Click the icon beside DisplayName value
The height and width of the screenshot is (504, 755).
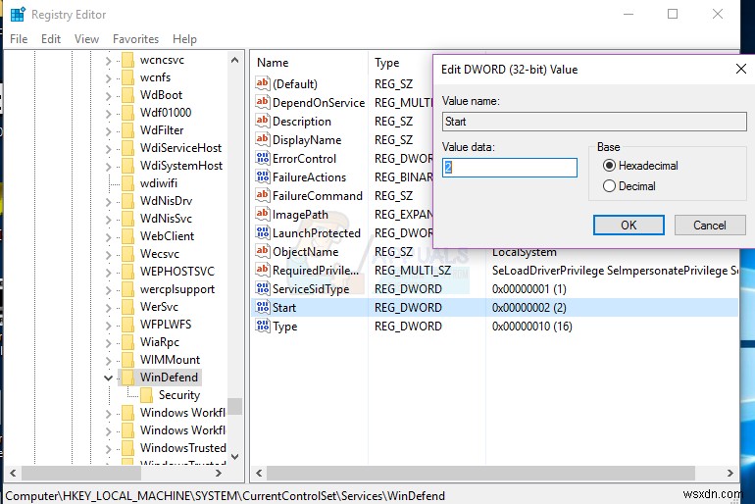click(263, 139)
